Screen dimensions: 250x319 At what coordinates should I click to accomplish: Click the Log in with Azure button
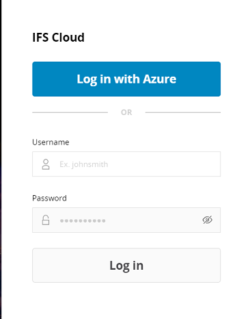click(x=126, y=79)
